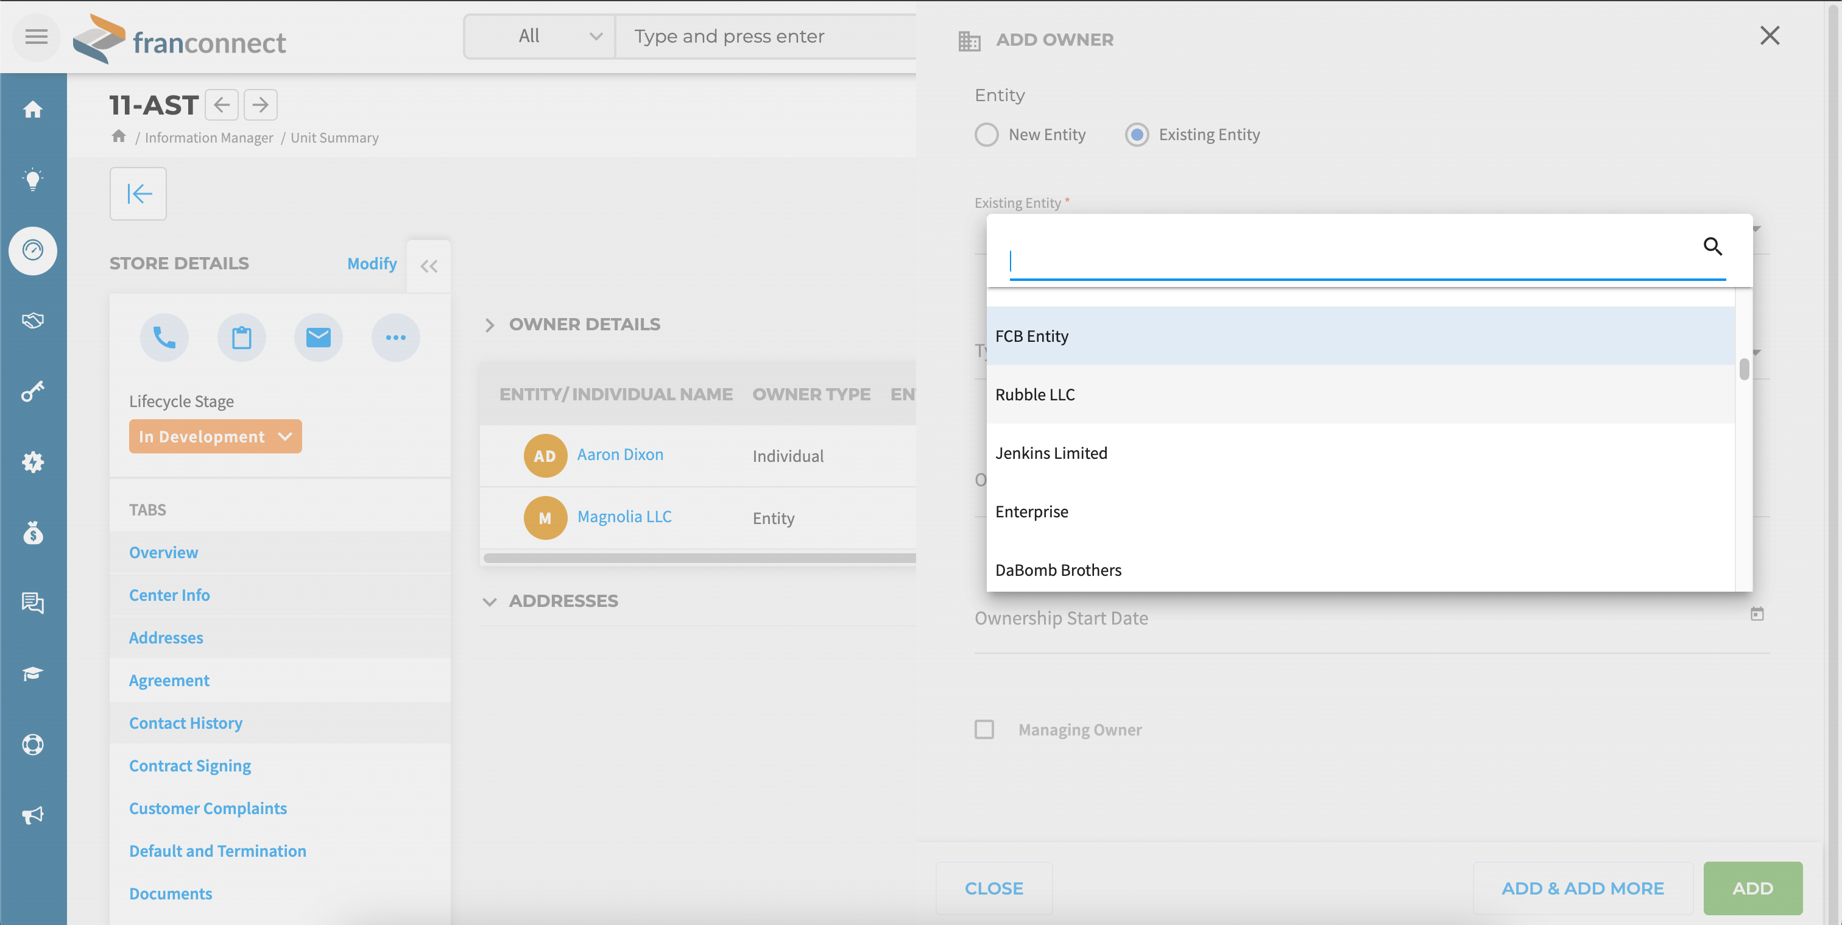
Task: Open the Agreement tab
Action: tap(169, 680)
